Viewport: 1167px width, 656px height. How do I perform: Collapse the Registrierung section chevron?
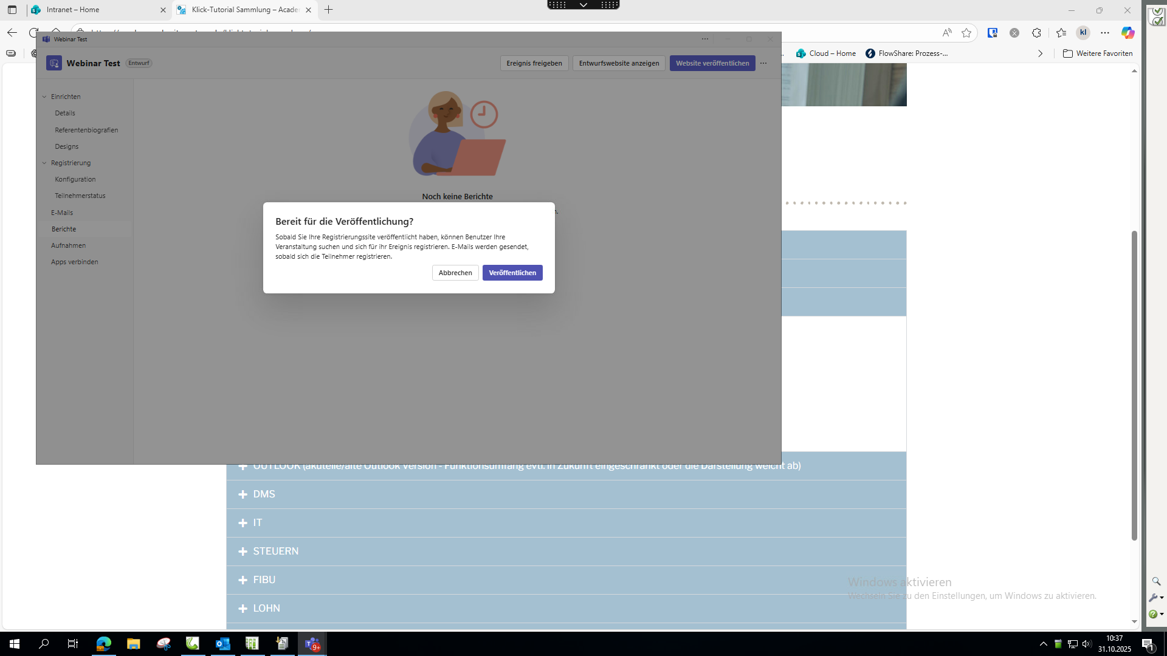click(44, 163)
